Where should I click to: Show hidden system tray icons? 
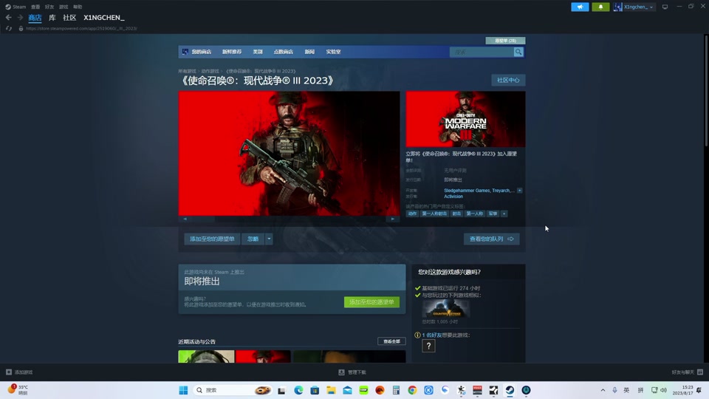tap(603, 390)
